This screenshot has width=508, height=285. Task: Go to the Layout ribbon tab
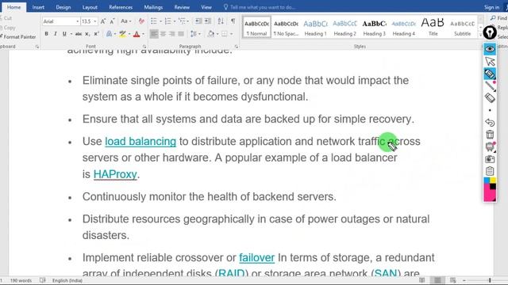(x=90, y=7)
